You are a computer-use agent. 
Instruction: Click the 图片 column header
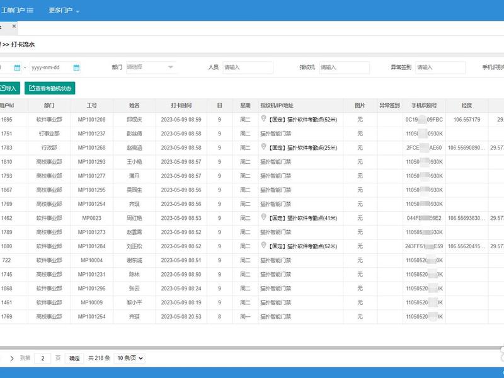[360, 105]
